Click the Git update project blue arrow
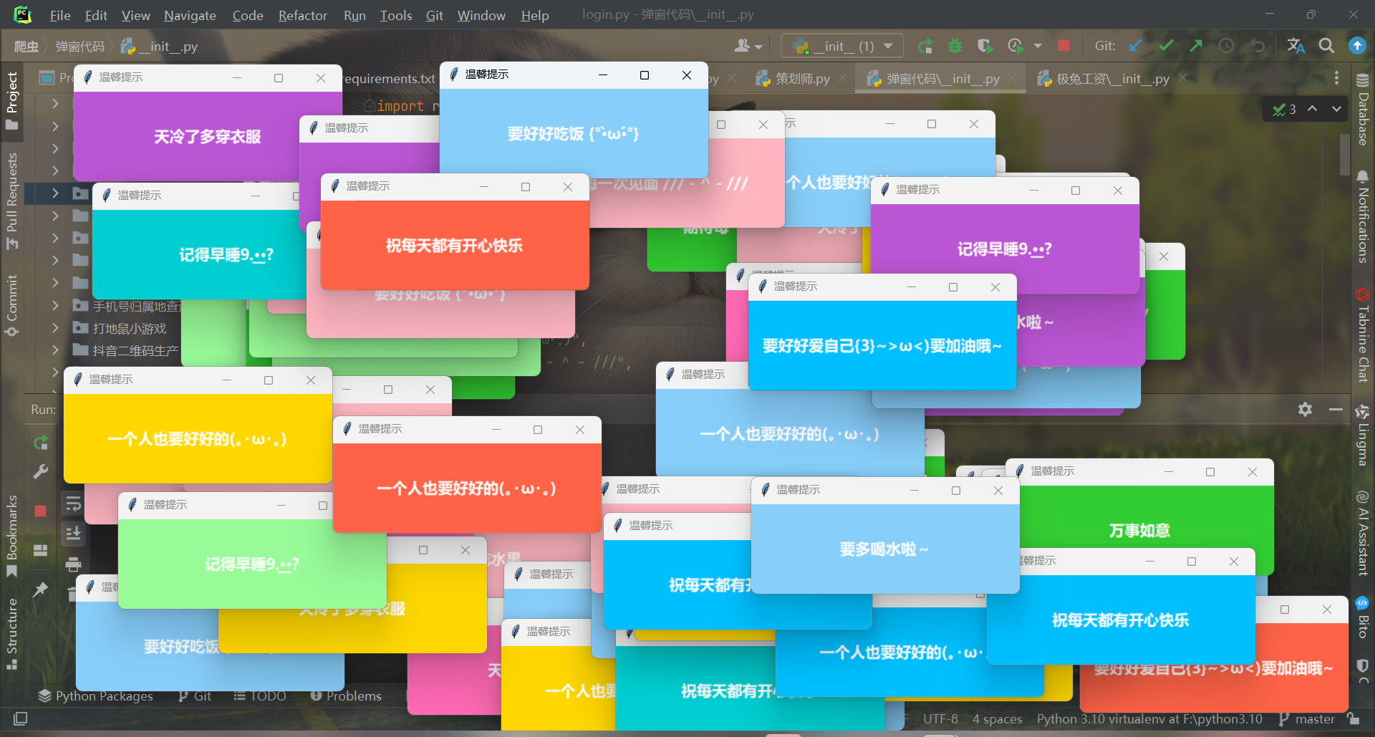This screenshot has height=737, width=1375. click(x=1135, y=46)
